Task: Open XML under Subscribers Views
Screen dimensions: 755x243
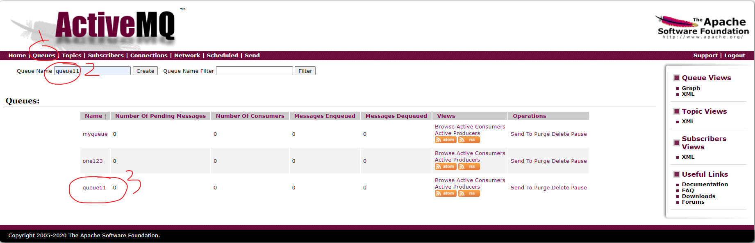Action: pyautogui.click(x=688, y=157)
